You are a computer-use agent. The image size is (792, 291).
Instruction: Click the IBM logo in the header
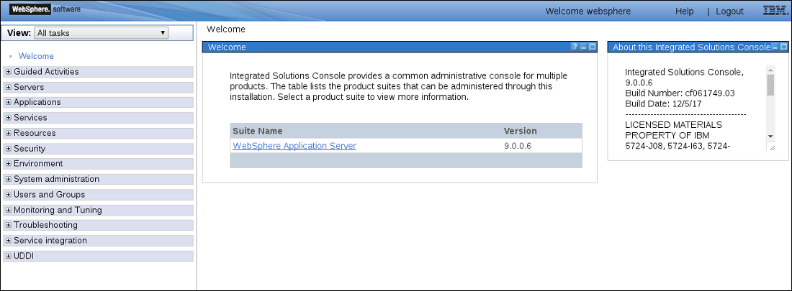click(776, 11)
